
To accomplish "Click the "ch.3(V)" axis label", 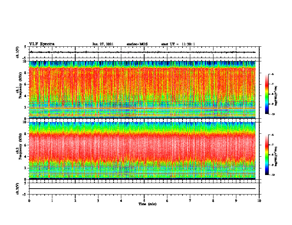I will click(18, 189).
